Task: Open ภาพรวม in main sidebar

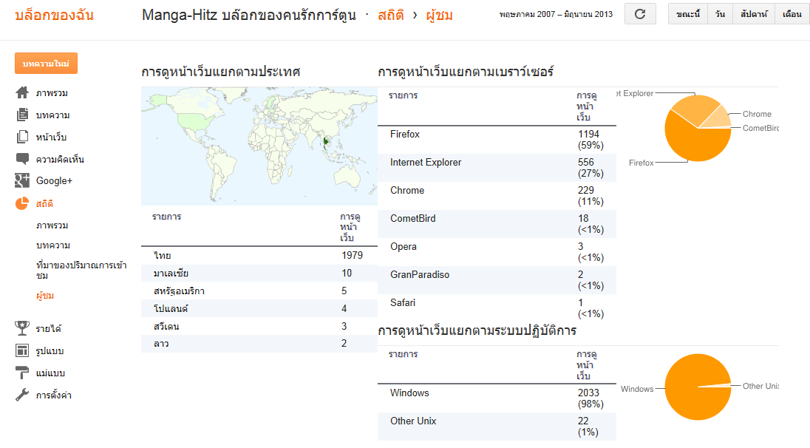Action: point(52,93)
